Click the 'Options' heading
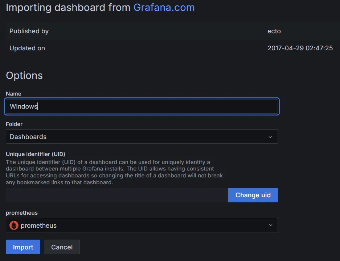 tap(24, 75)
